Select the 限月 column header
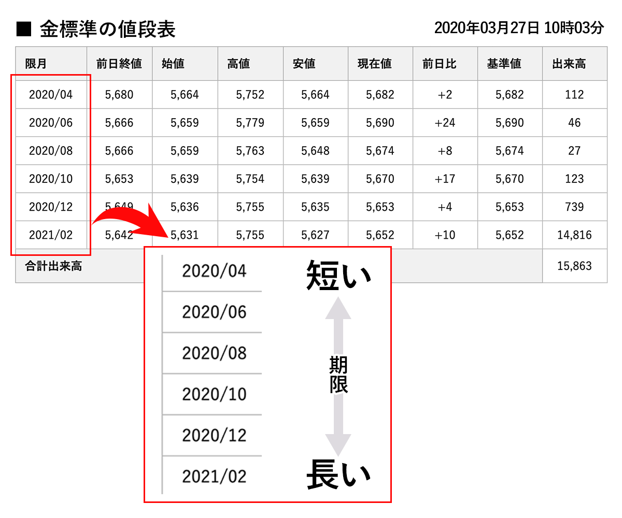The image size is (622, 518). click(x=36, y=64)
